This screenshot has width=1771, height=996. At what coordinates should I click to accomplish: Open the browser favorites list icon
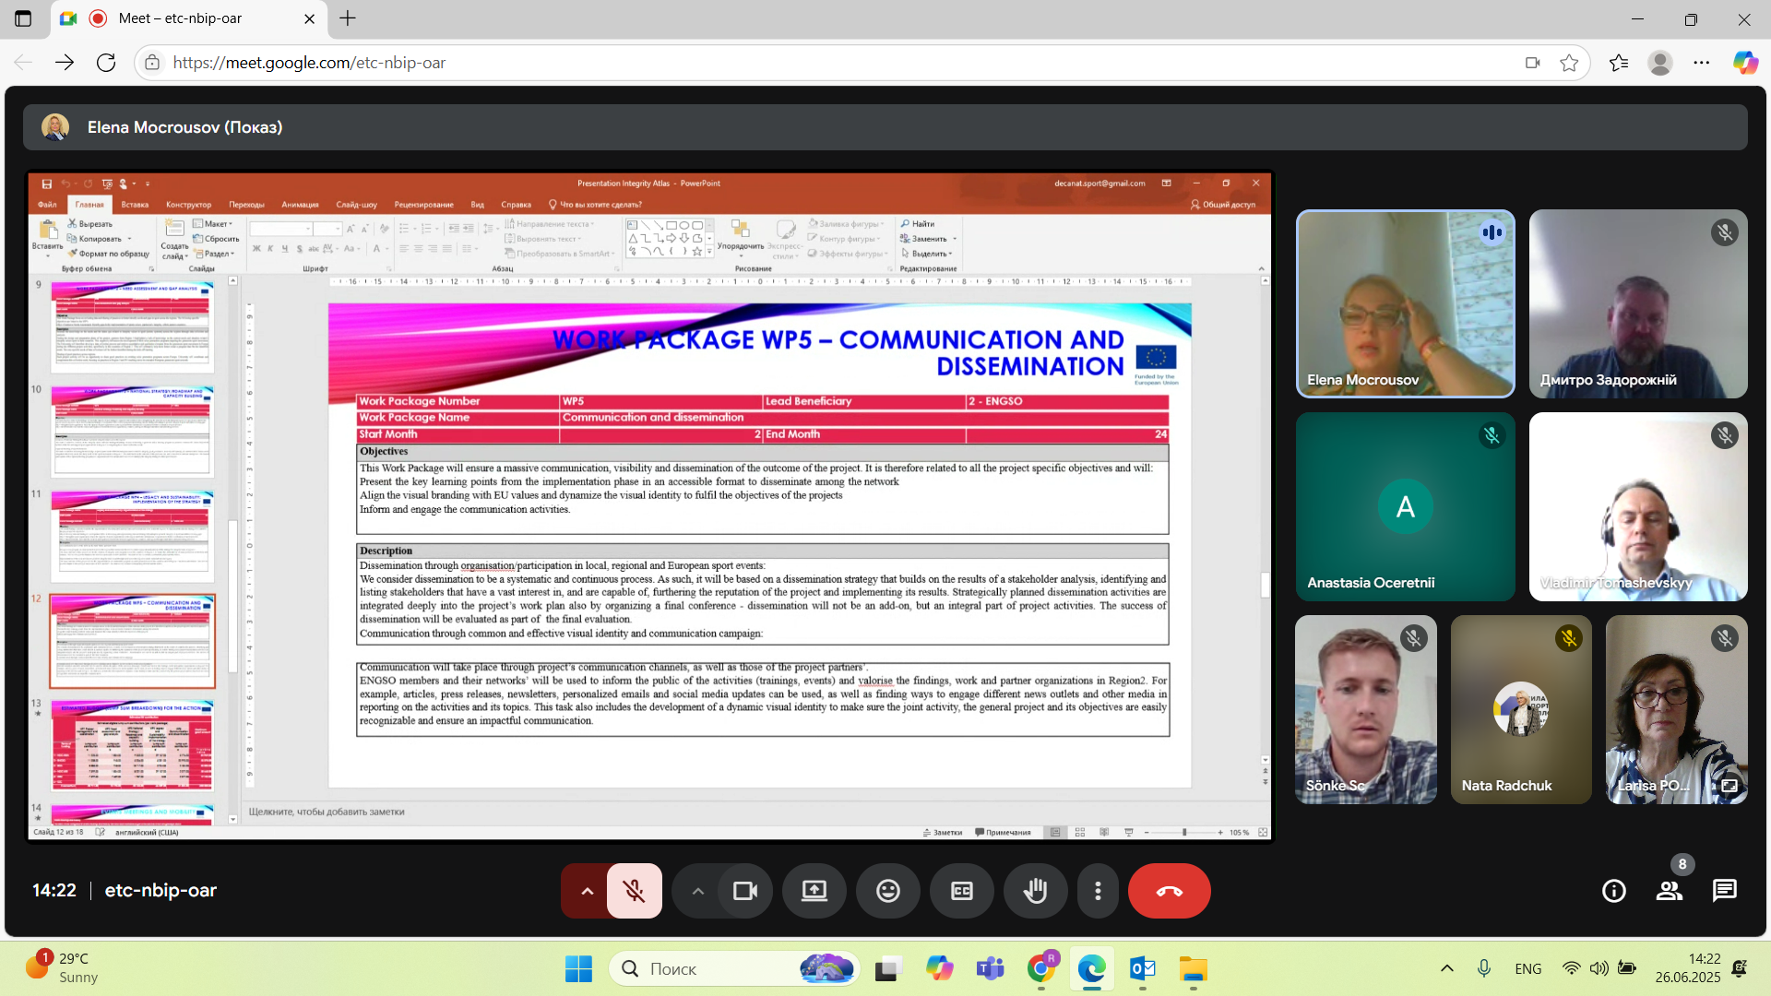pos(1619,63)
